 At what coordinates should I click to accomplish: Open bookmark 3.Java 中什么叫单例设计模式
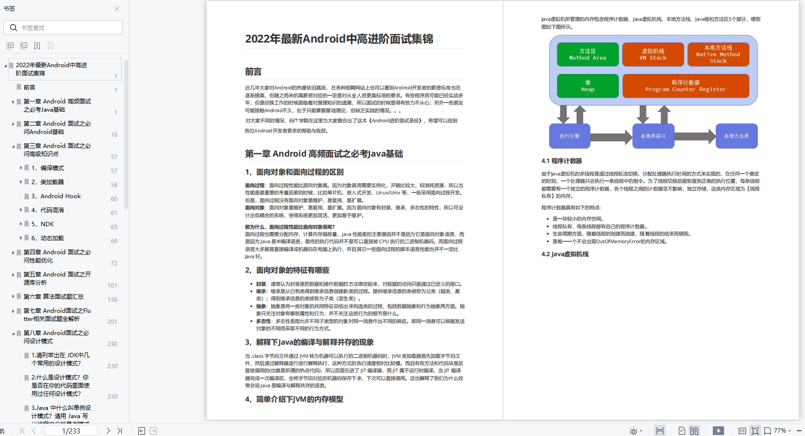coord(60,412)
